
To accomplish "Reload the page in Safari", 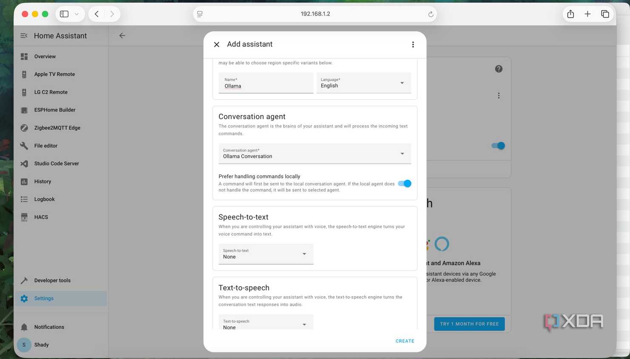I will coord(431,14).
